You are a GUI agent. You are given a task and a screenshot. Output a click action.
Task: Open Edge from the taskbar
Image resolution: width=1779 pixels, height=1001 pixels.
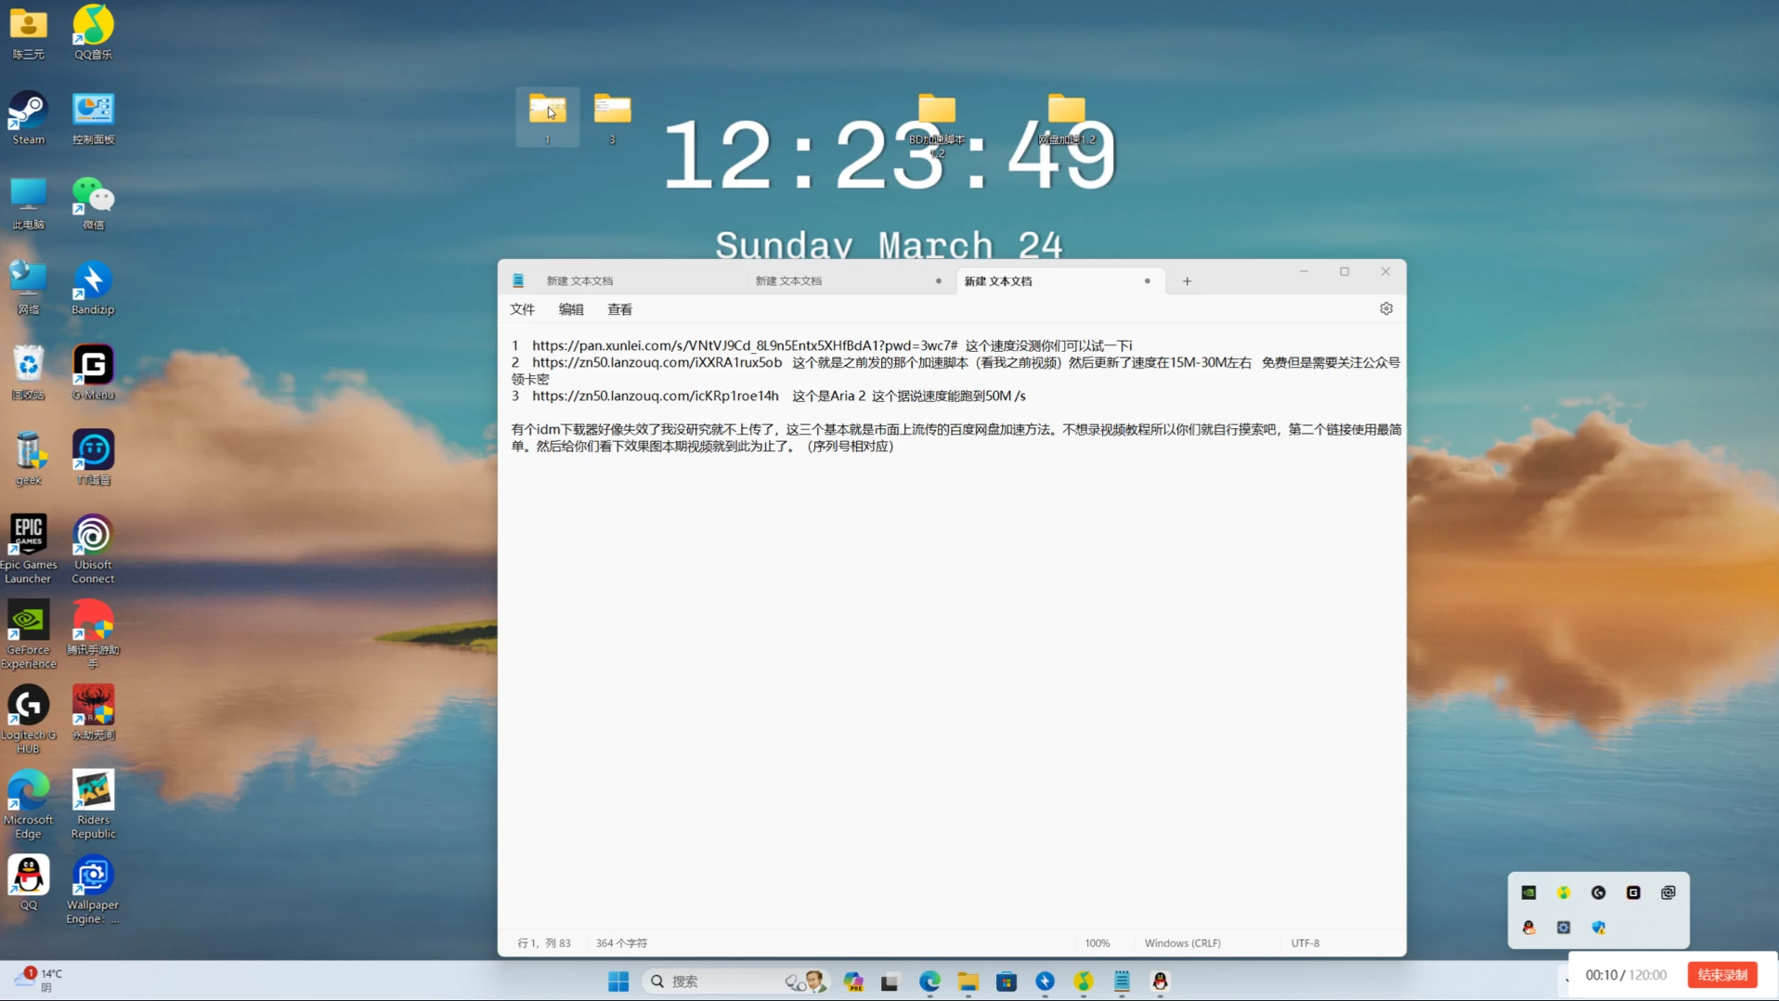pos(929,981)
